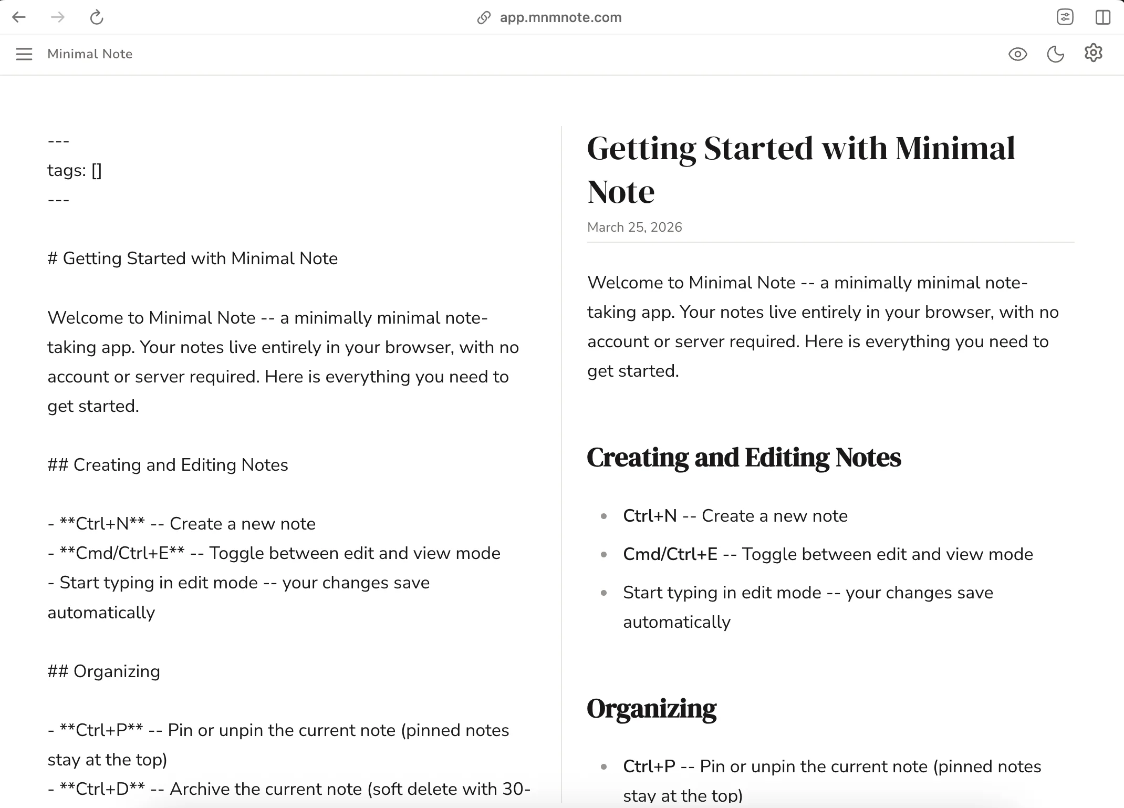This screenshot has height=808, width=1124.
Task: Click the Minimal Note title in the header
Action: 89,54
